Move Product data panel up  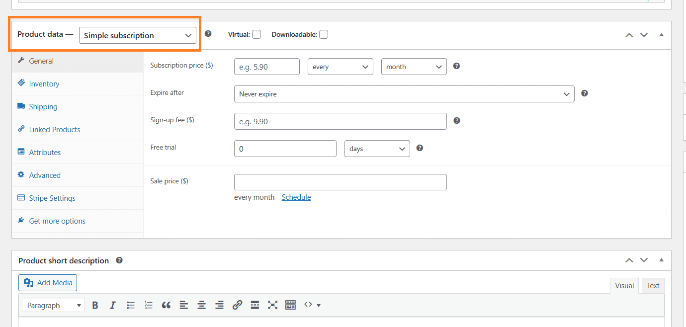point(629,35)
